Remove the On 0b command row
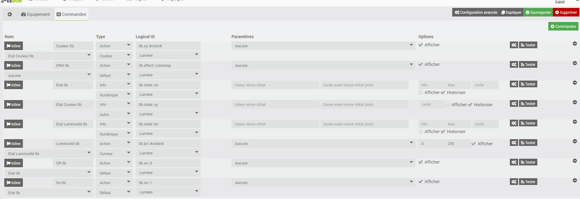 point(575,180)
